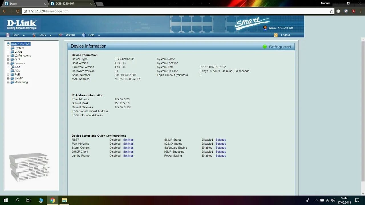Click the Wizard wand icon
365x205 pixels.
tap(60, 35)
